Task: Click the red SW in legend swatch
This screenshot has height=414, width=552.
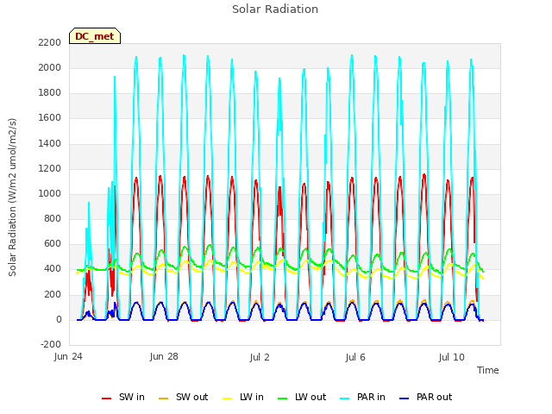Action: pyautogui.click(x=106, y=398)
